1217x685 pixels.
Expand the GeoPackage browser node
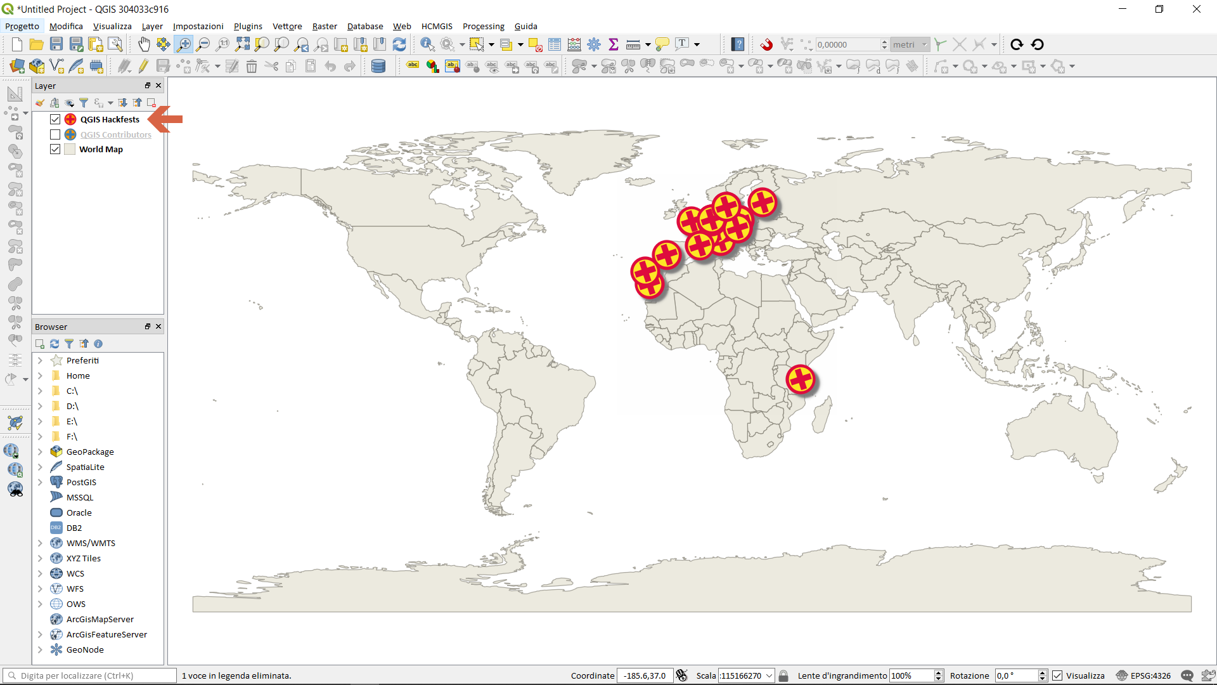(40, 452)
